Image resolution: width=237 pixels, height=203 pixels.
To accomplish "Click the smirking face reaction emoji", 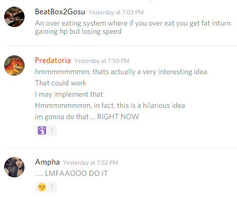I will point(42,187).
